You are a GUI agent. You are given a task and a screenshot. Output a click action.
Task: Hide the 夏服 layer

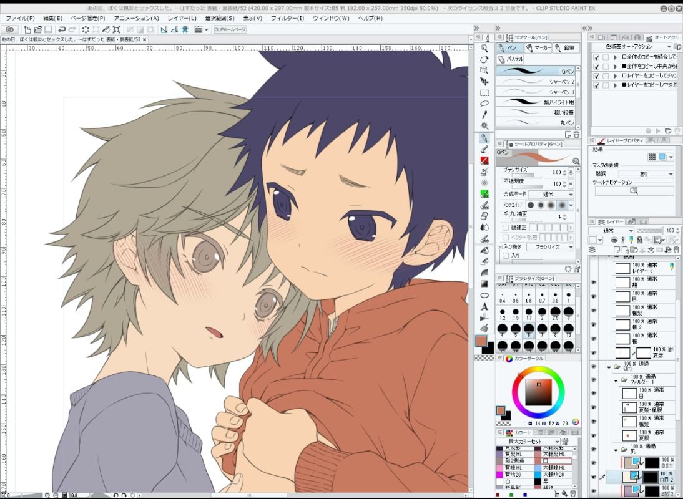[594, 435]
